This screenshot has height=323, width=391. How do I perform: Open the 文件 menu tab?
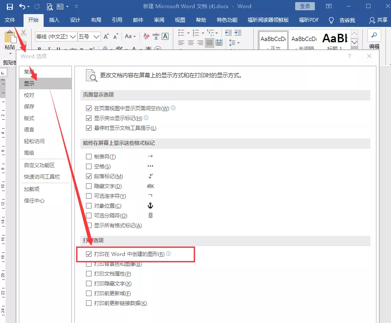[x=10, y=20]
